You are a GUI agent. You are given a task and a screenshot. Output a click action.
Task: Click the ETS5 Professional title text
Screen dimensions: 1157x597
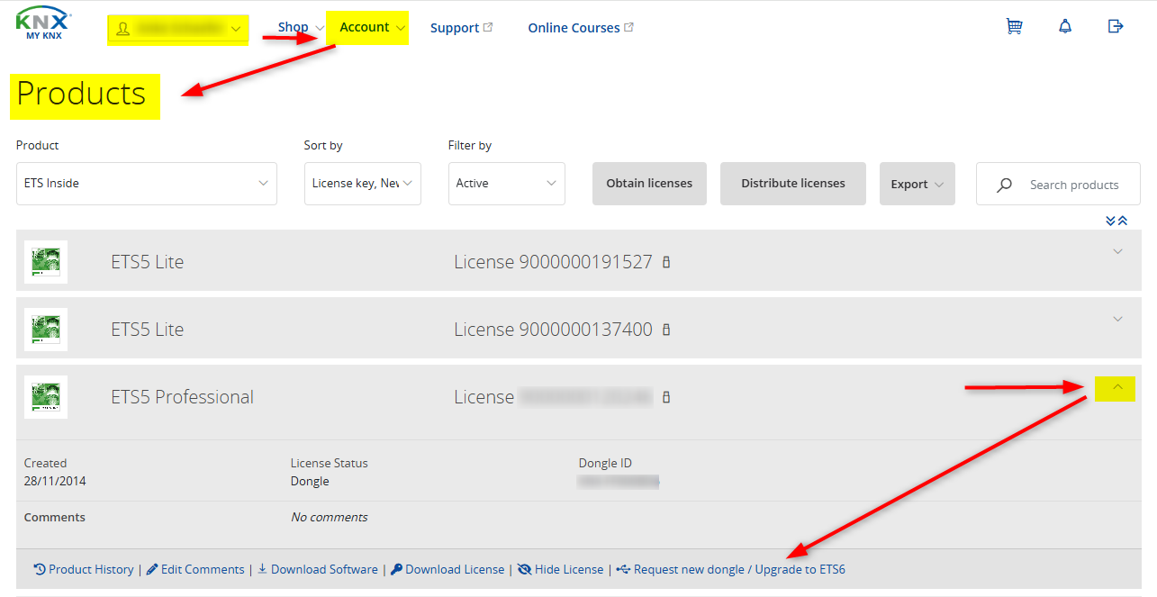point(183,397)
